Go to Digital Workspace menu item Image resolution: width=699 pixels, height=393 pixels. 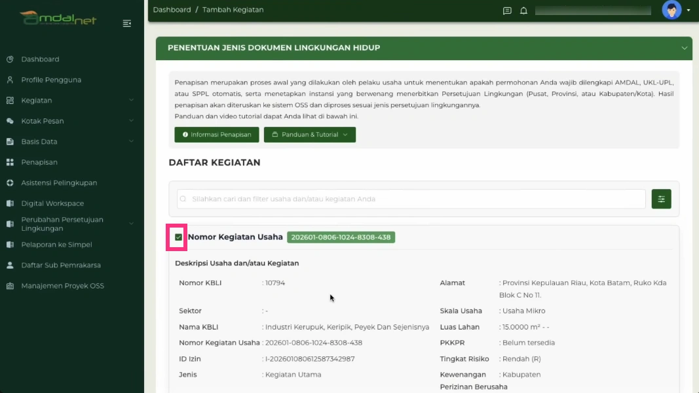(52, 203)
